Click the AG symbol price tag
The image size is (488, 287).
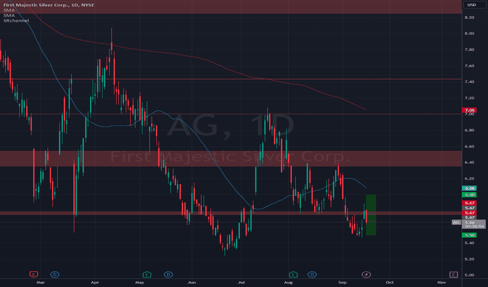pyautogui.click(x=456, y=222)
